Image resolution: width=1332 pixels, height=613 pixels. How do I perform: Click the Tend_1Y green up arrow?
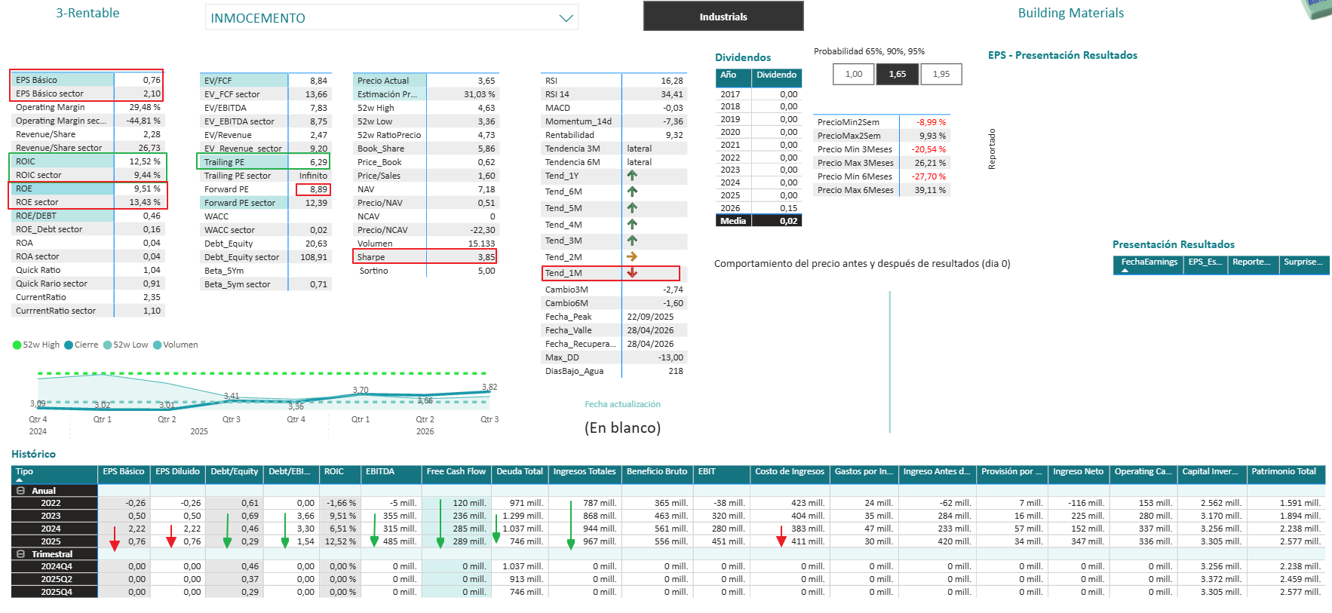pos(632,175)
